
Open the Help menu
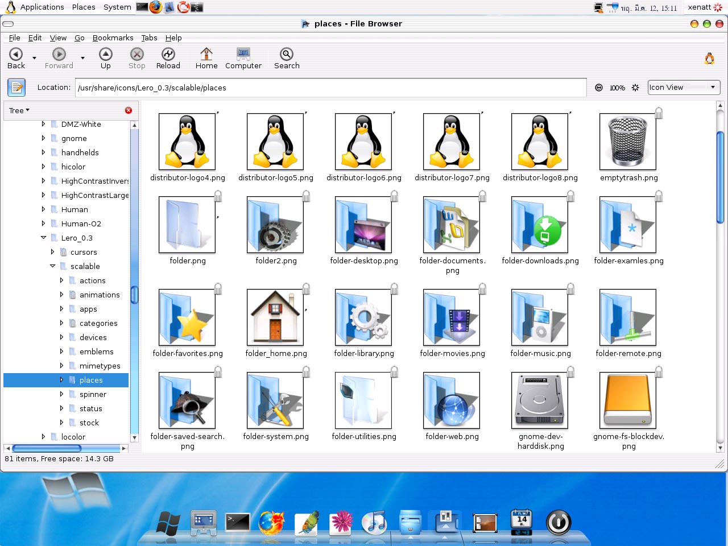coord(173,38)
